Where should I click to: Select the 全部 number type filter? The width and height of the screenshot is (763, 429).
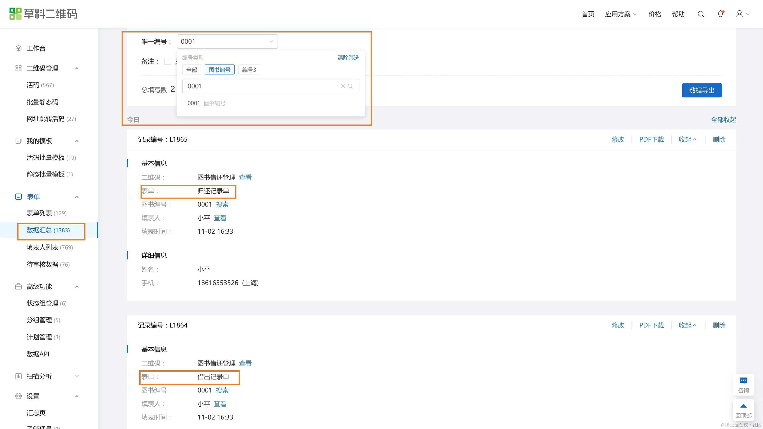pyautogui.click(x=191, y=70)
